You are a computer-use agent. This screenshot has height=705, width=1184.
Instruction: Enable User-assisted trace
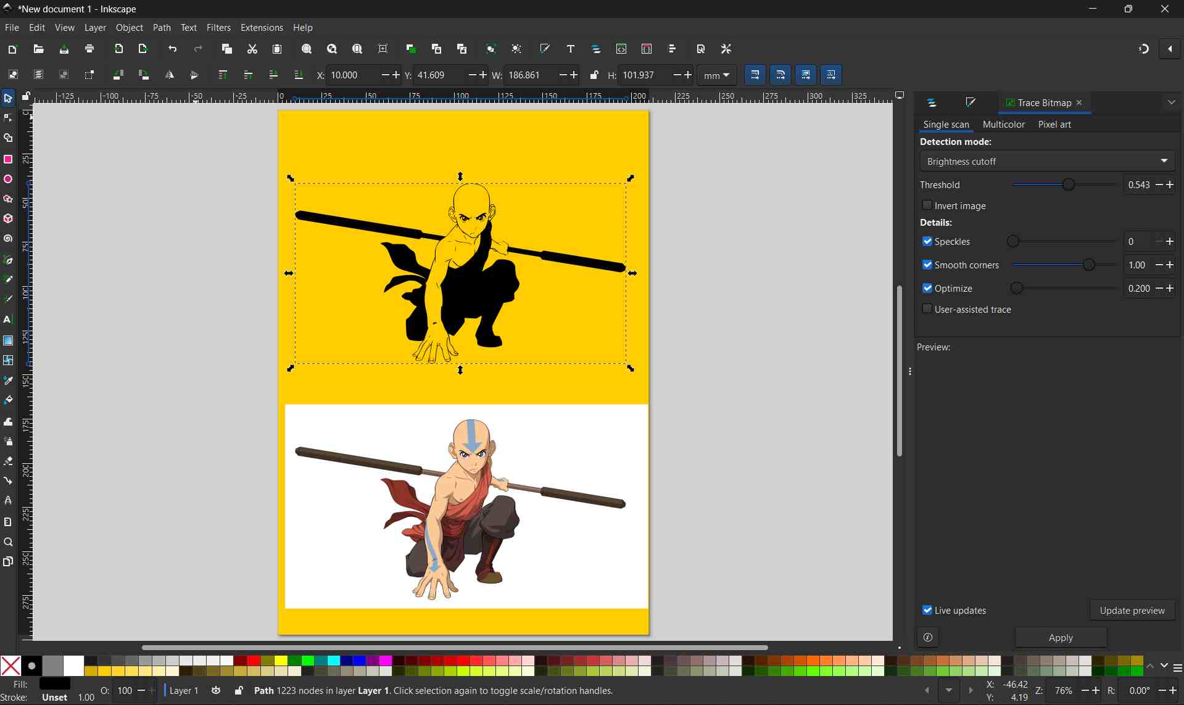928,308
